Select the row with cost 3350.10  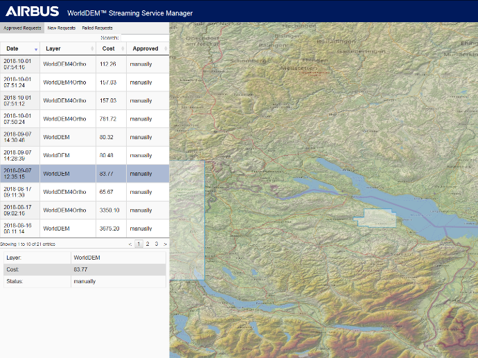tap(85, 211)
